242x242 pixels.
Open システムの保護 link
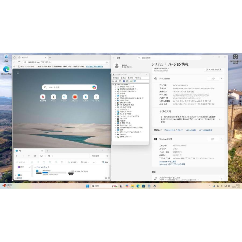[x=190, y=130]
